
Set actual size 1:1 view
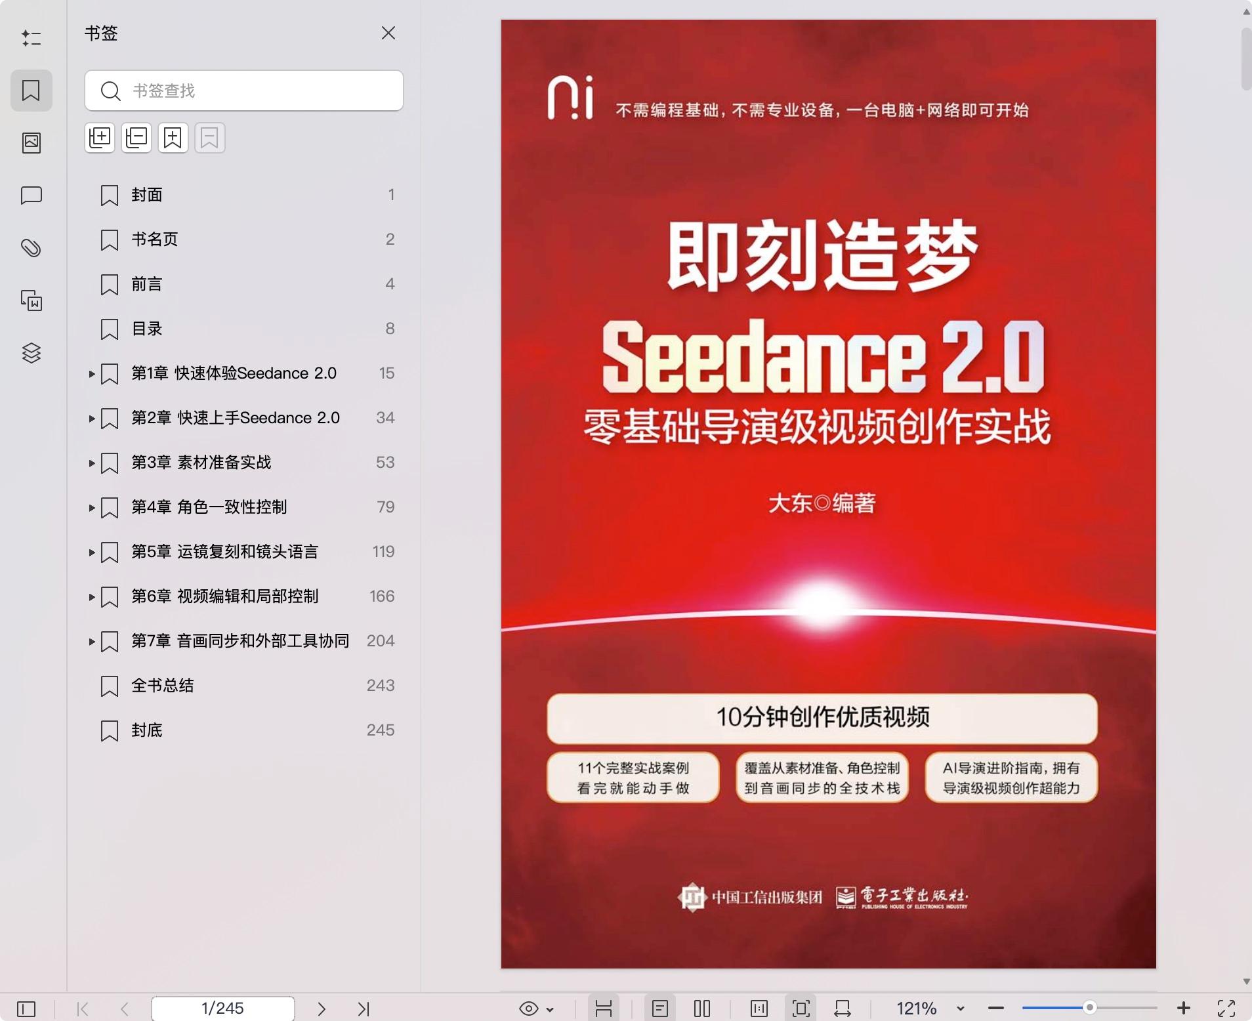(x=759, y=1009)
